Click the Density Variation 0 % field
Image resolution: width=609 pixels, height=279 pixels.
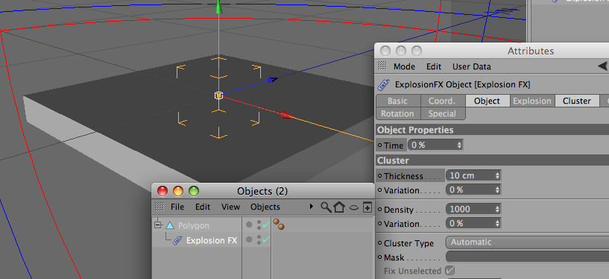click(473, 224)
